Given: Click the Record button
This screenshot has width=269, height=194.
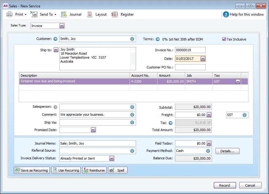Looking at the screenshot, I should point(225,185).
